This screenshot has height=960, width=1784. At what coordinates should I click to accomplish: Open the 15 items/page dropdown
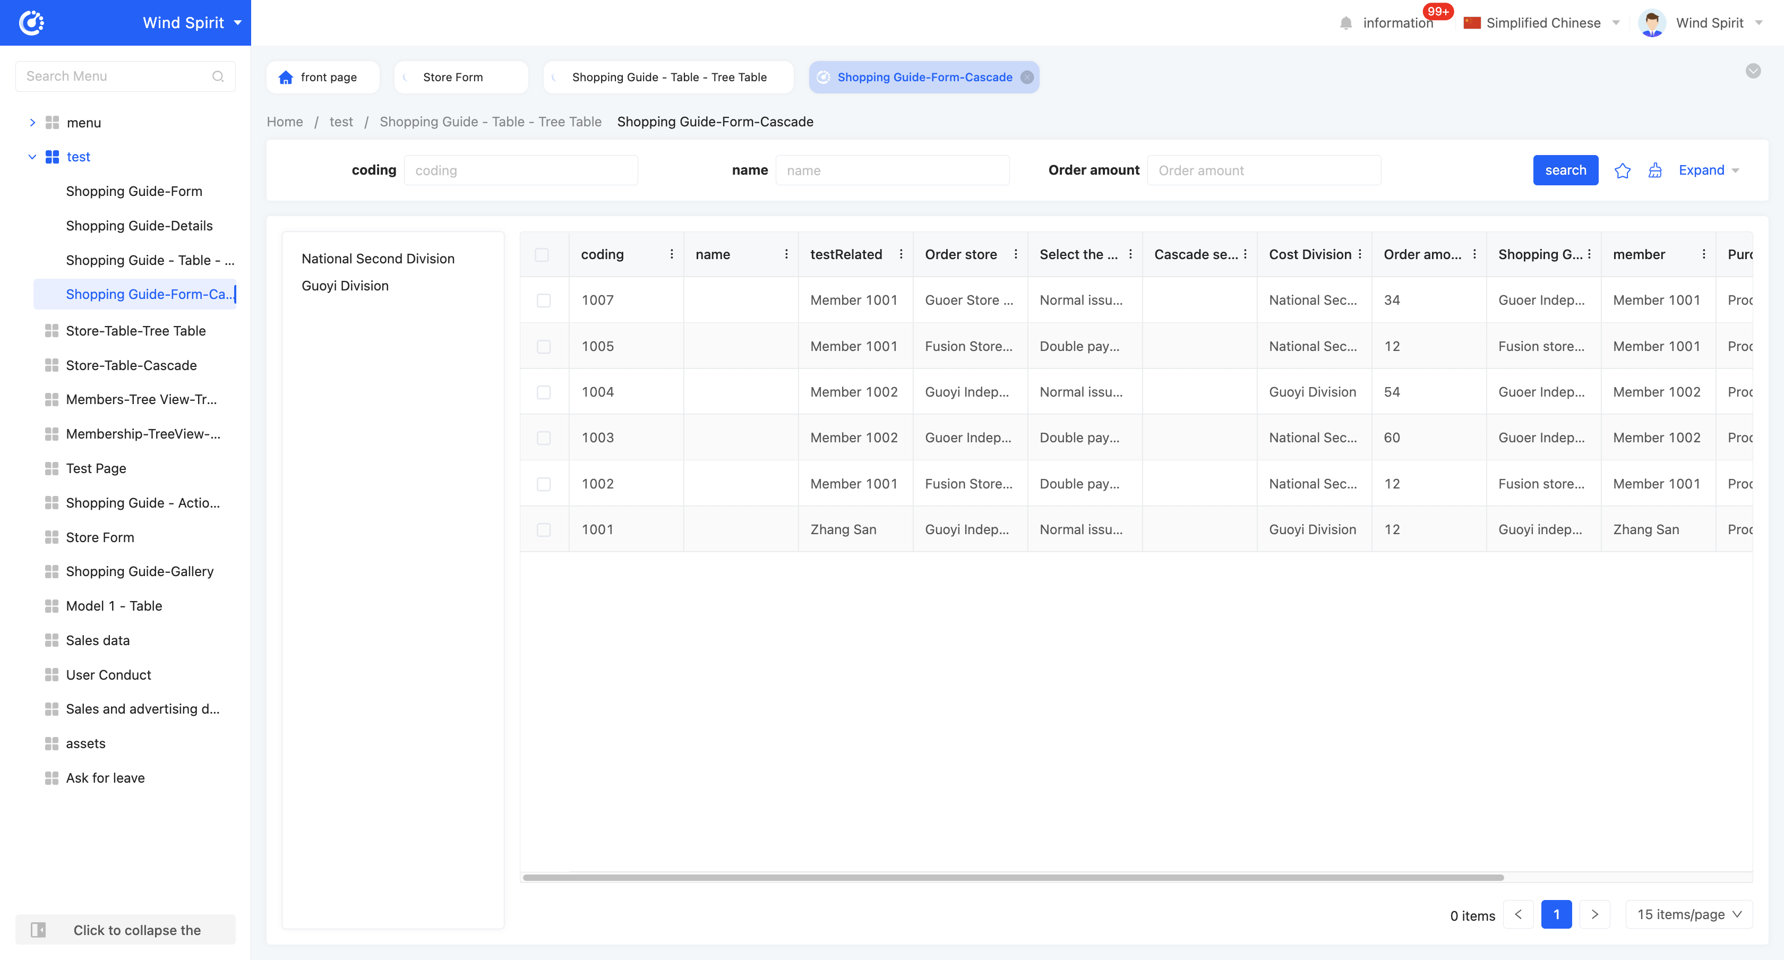(x=1688, y=914)
